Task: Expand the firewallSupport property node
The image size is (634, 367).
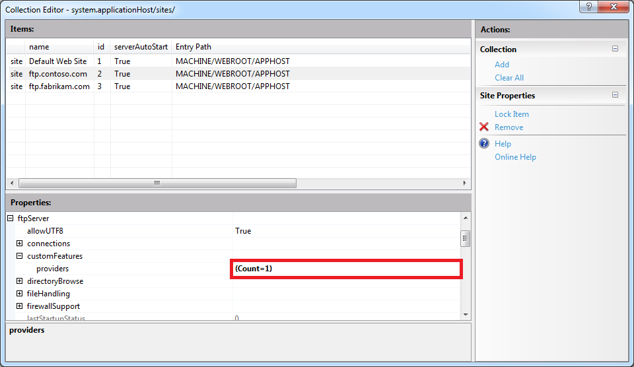Action: click(20, 306)
